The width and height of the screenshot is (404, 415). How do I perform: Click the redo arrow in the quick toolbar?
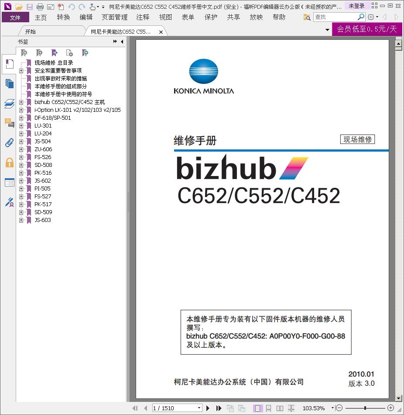click(x=82, y=7)
